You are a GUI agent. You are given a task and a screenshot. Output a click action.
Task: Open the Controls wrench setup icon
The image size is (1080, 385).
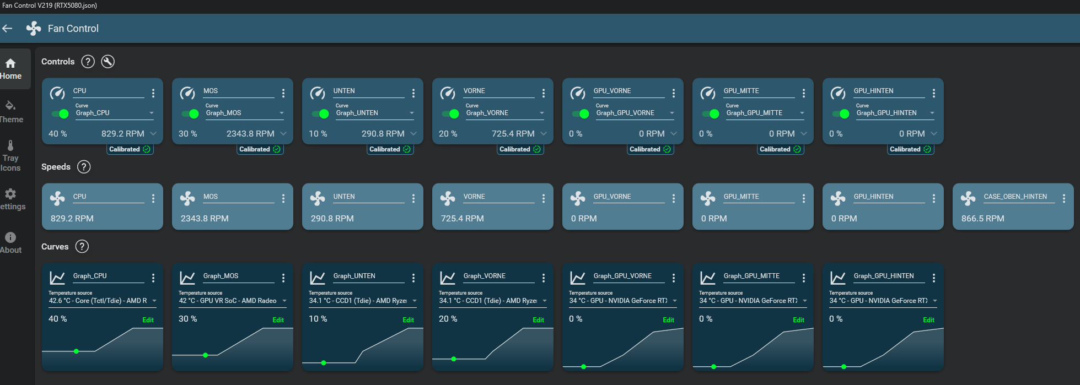(108, 62)
